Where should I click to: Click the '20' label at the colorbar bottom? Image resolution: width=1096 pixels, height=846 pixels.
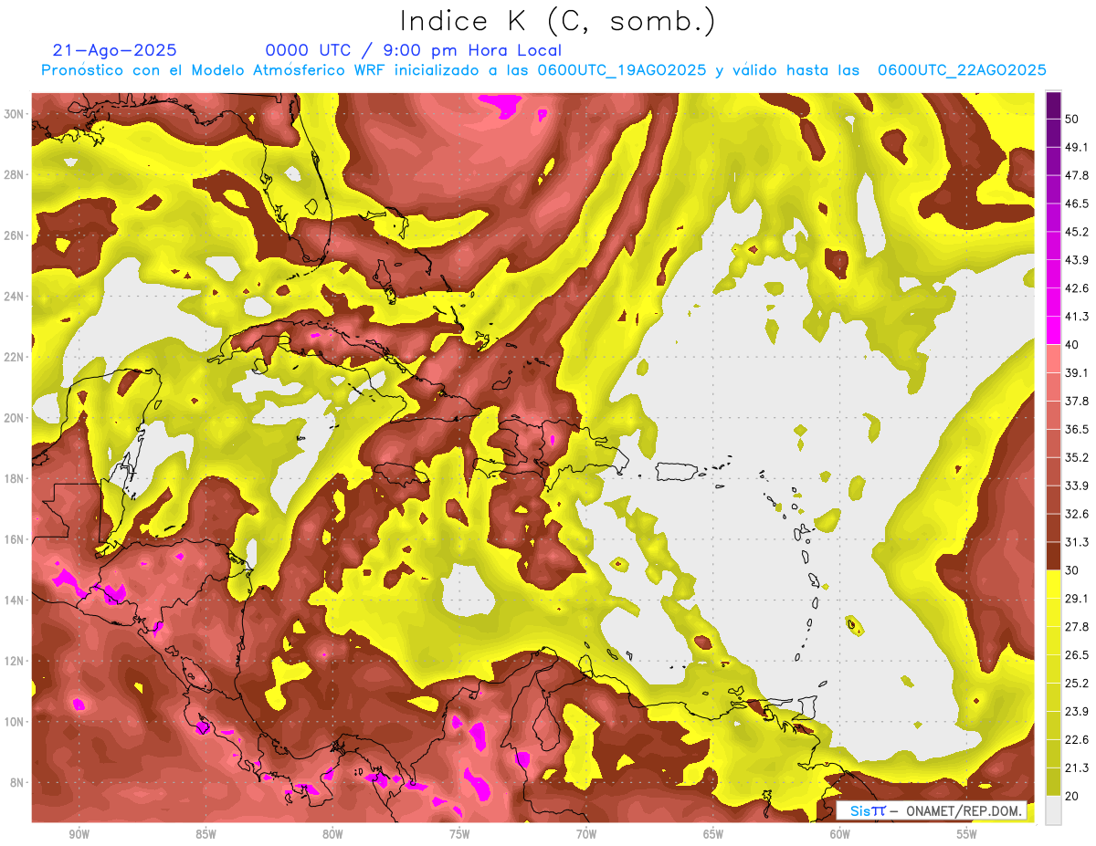click(x=1074, y=796)
